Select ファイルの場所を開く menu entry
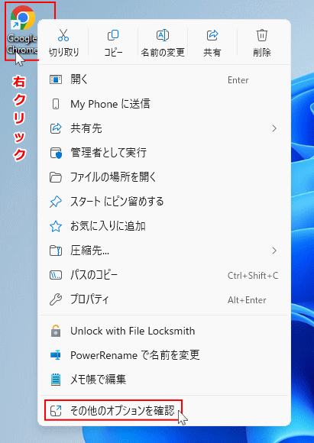314x443 pixels. (164, 177)
